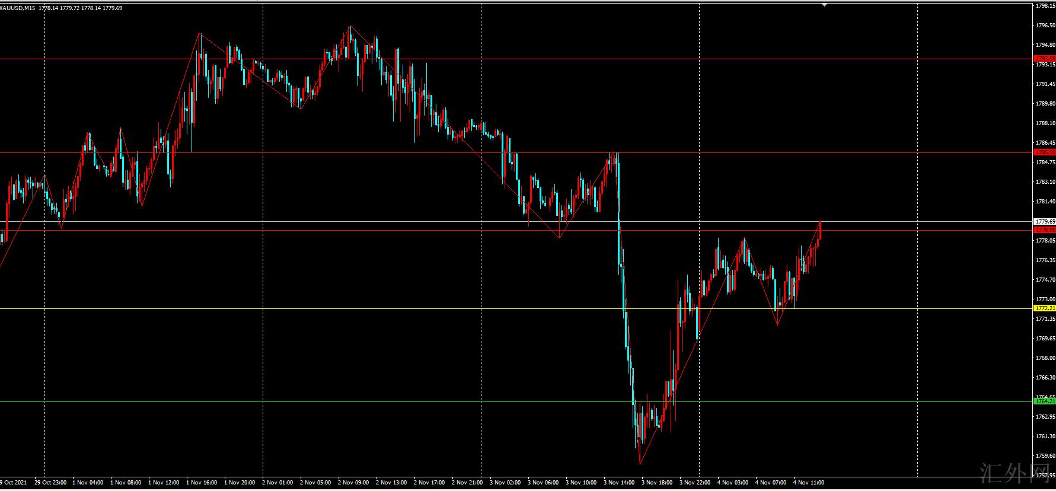
Task: Click the 1788.10 price on the scale
Action: (1045, 123)
